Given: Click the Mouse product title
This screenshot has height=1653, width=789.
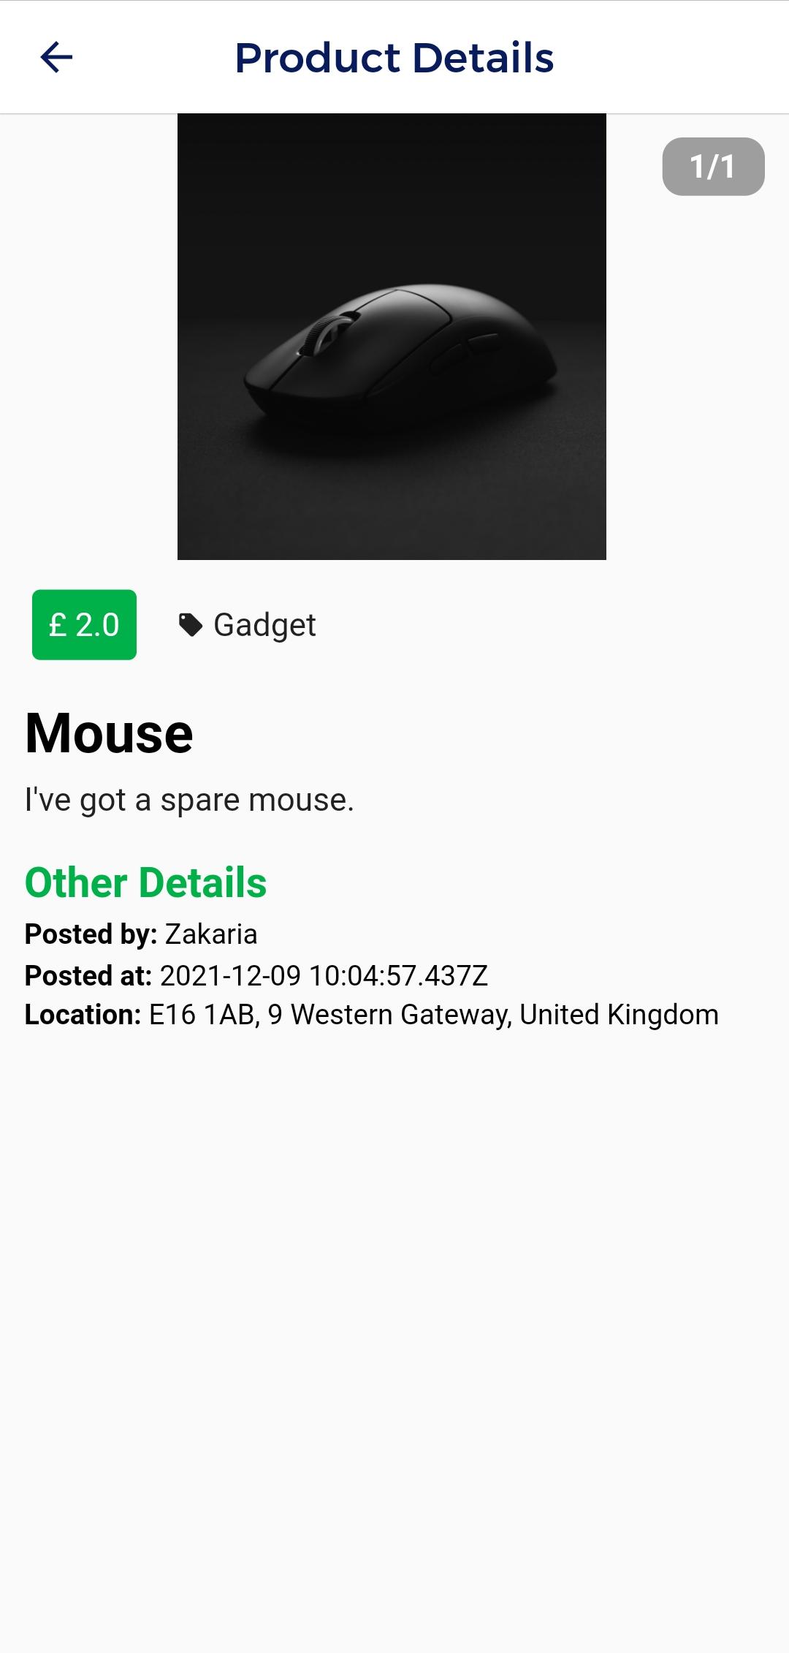Looking at the screenshot, I should point(109,733).
